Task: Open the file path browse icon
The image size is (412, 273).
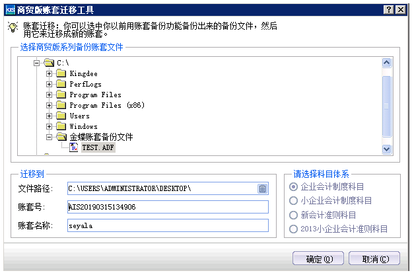Action: coord(263,188)
